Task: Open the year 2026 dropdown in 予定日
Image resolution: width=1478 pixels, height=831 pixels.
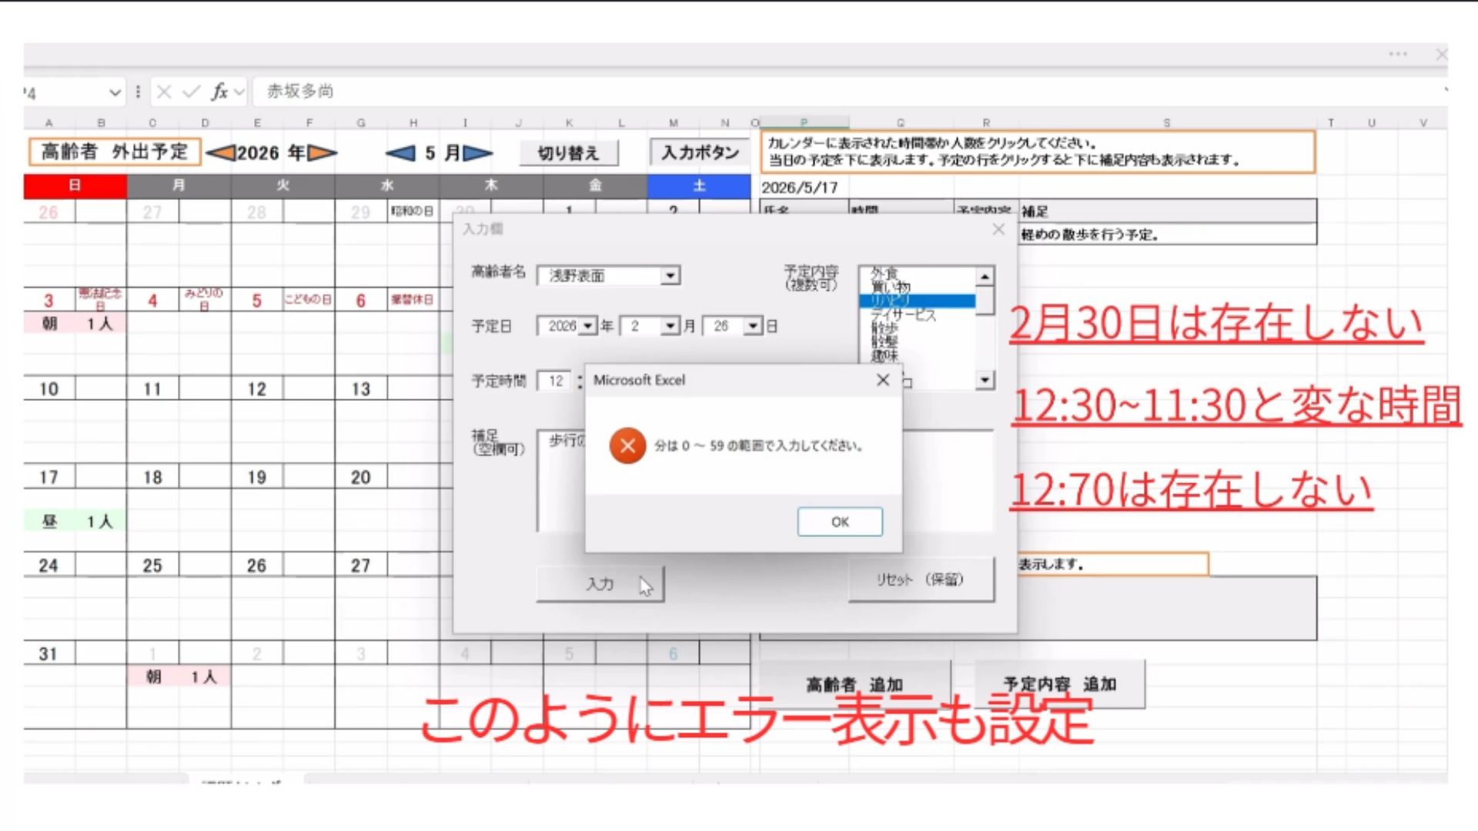Action: pyautogui.click(x=588, y=326)
